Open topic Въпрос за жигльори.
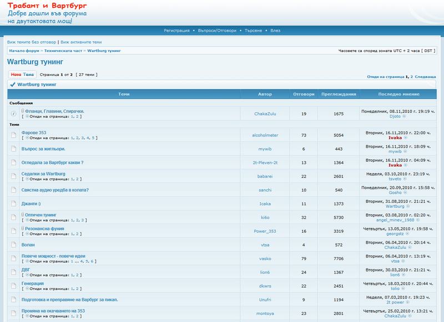This screenshot has height=322, width=444. point(43,149)
